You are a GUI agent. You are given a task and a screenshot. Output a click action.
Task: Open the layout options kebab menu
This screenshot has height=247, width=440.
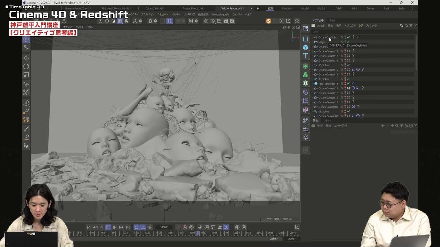[413, 9]
